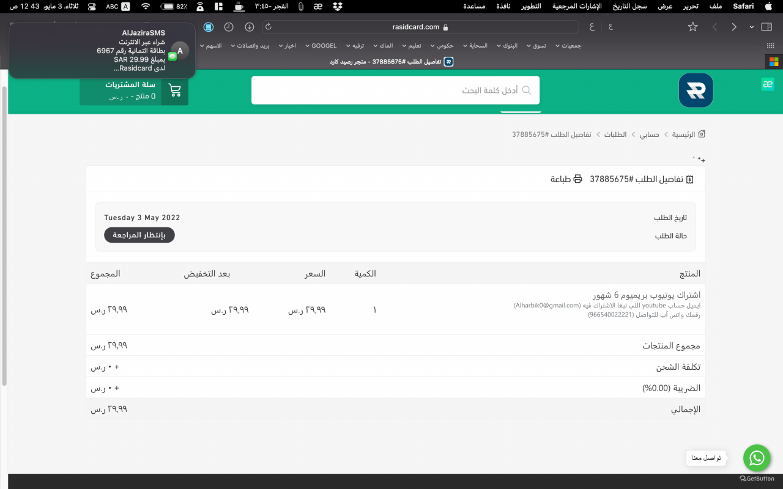Image resolution: width=783 pixels, height=489 pixels.
Task: Click the æ icon in menu bar
Action: click(318, 6)
